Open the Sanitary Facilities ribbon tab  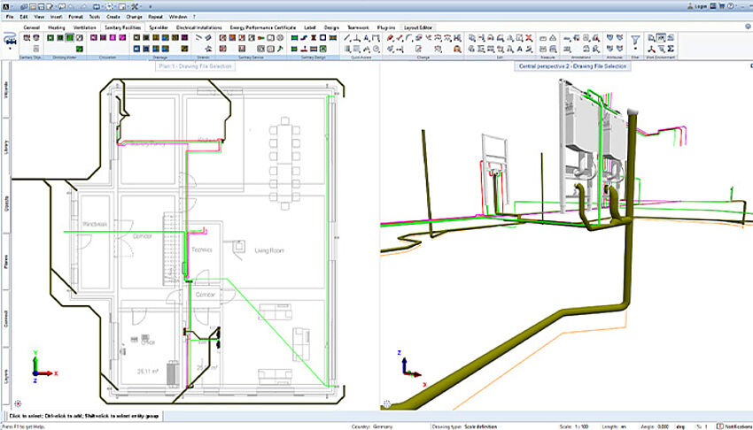(x=124, y=27)
